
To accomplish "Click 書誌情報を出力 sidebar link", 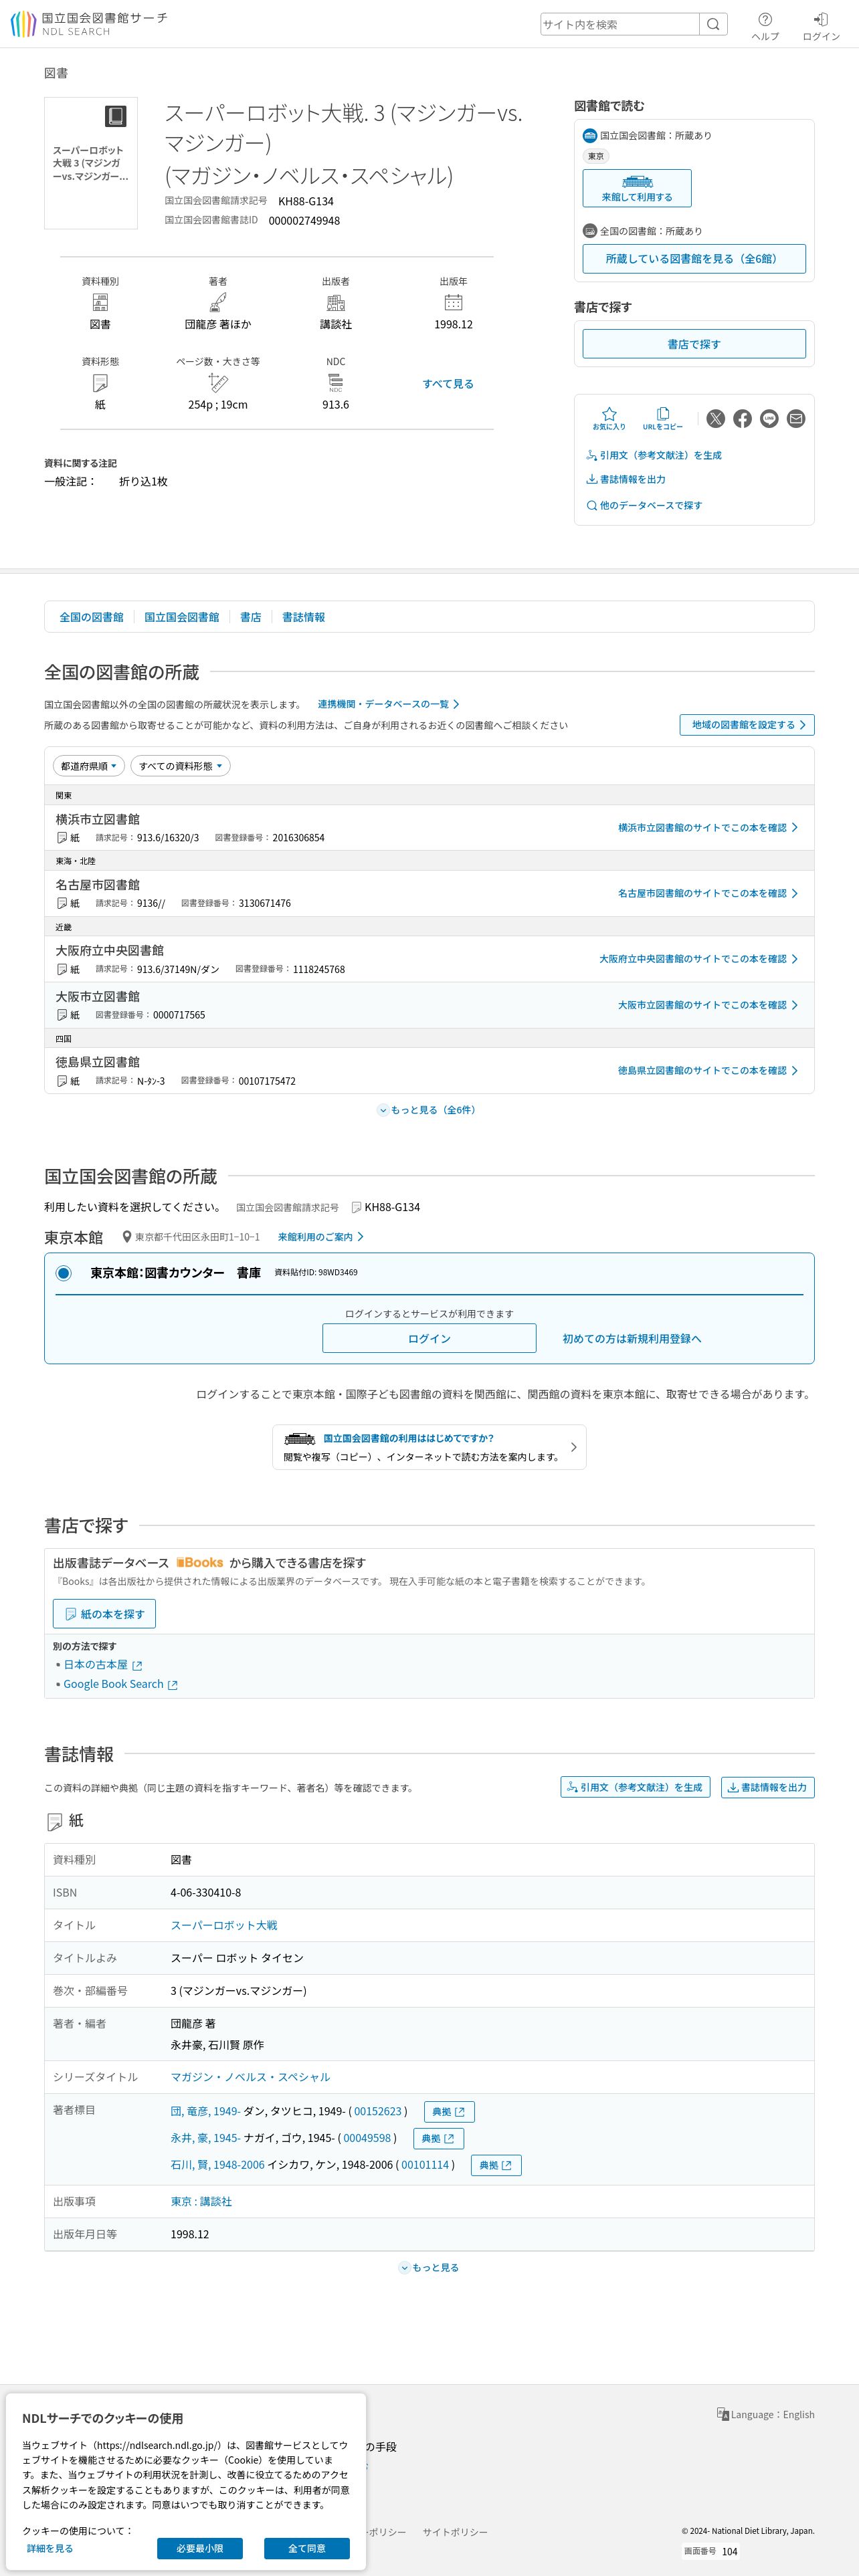I will coord(626,479).
